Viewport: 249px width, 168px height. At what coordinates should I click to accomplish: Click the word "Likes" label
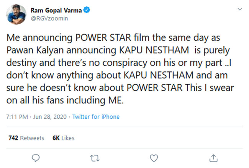pyautogui.click(x=67, y=138)
